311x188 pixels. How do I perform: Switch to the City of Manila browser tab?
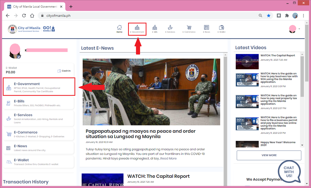[x=35, y=6]
